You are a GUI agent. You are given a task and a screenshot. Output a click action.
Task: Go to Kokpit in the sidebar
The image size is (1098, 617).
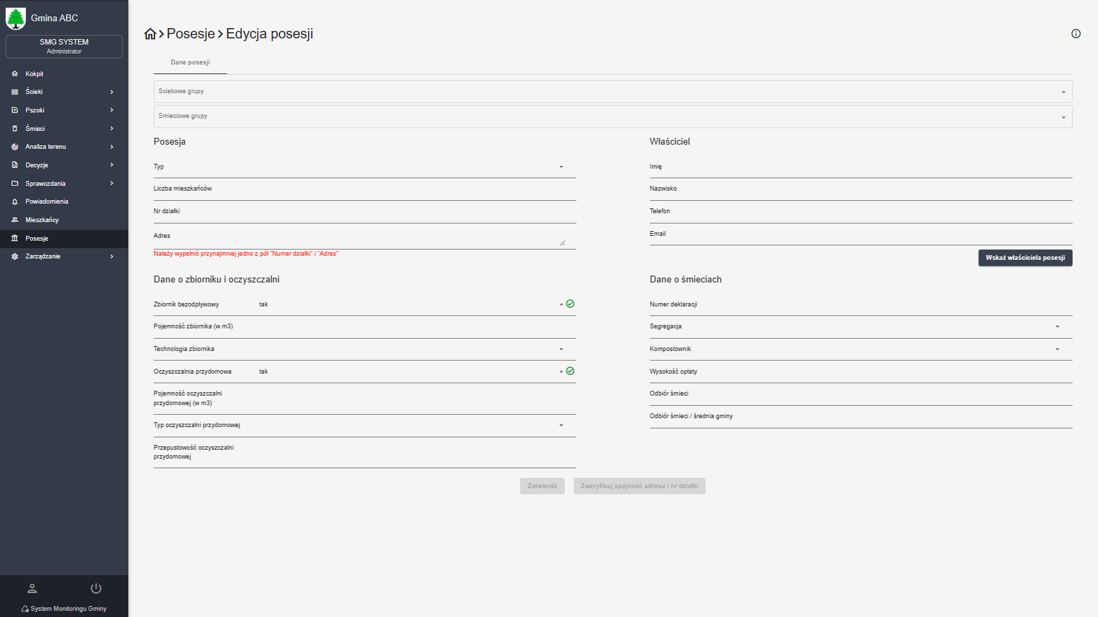(34, 74)
